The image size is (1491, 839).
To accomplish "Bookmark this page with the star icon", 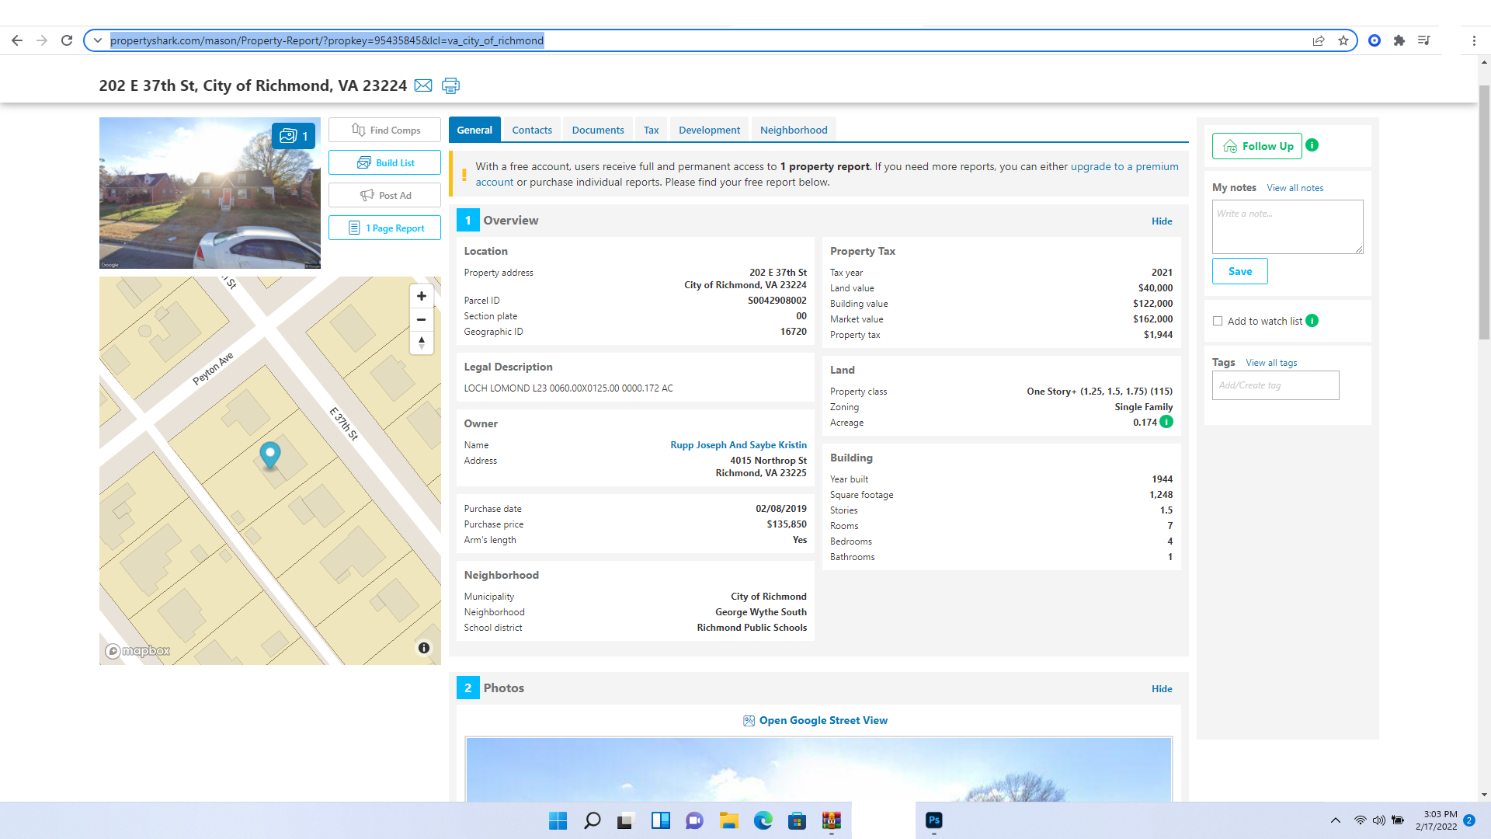I will click(x=1343, y=40).
